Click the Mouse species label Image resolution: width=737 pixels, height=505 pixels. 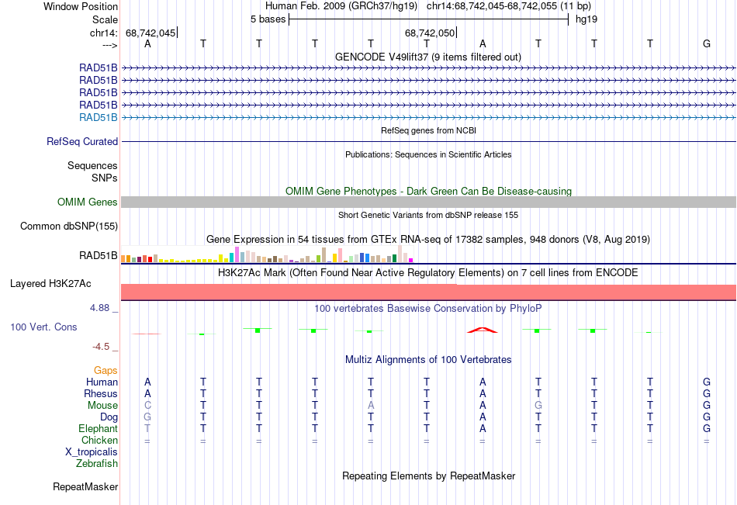(102, 405)
